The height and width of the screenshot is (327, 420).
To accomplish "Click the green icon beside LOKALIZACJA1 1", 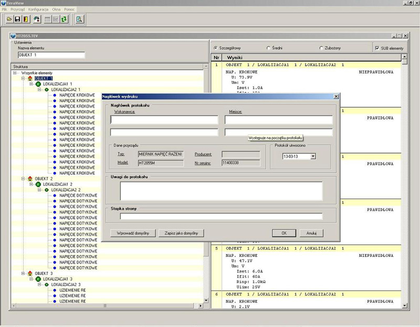I will pyautogui.click(x=38, y=84).
